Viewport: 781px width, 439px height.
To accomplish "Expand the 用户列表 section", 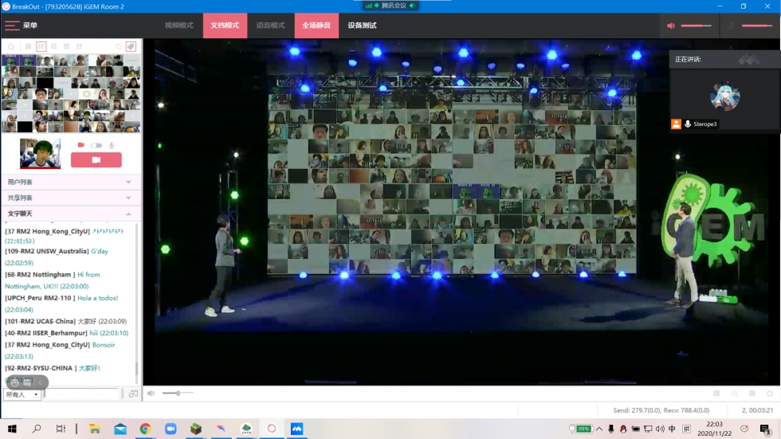I will pos(70,182).
